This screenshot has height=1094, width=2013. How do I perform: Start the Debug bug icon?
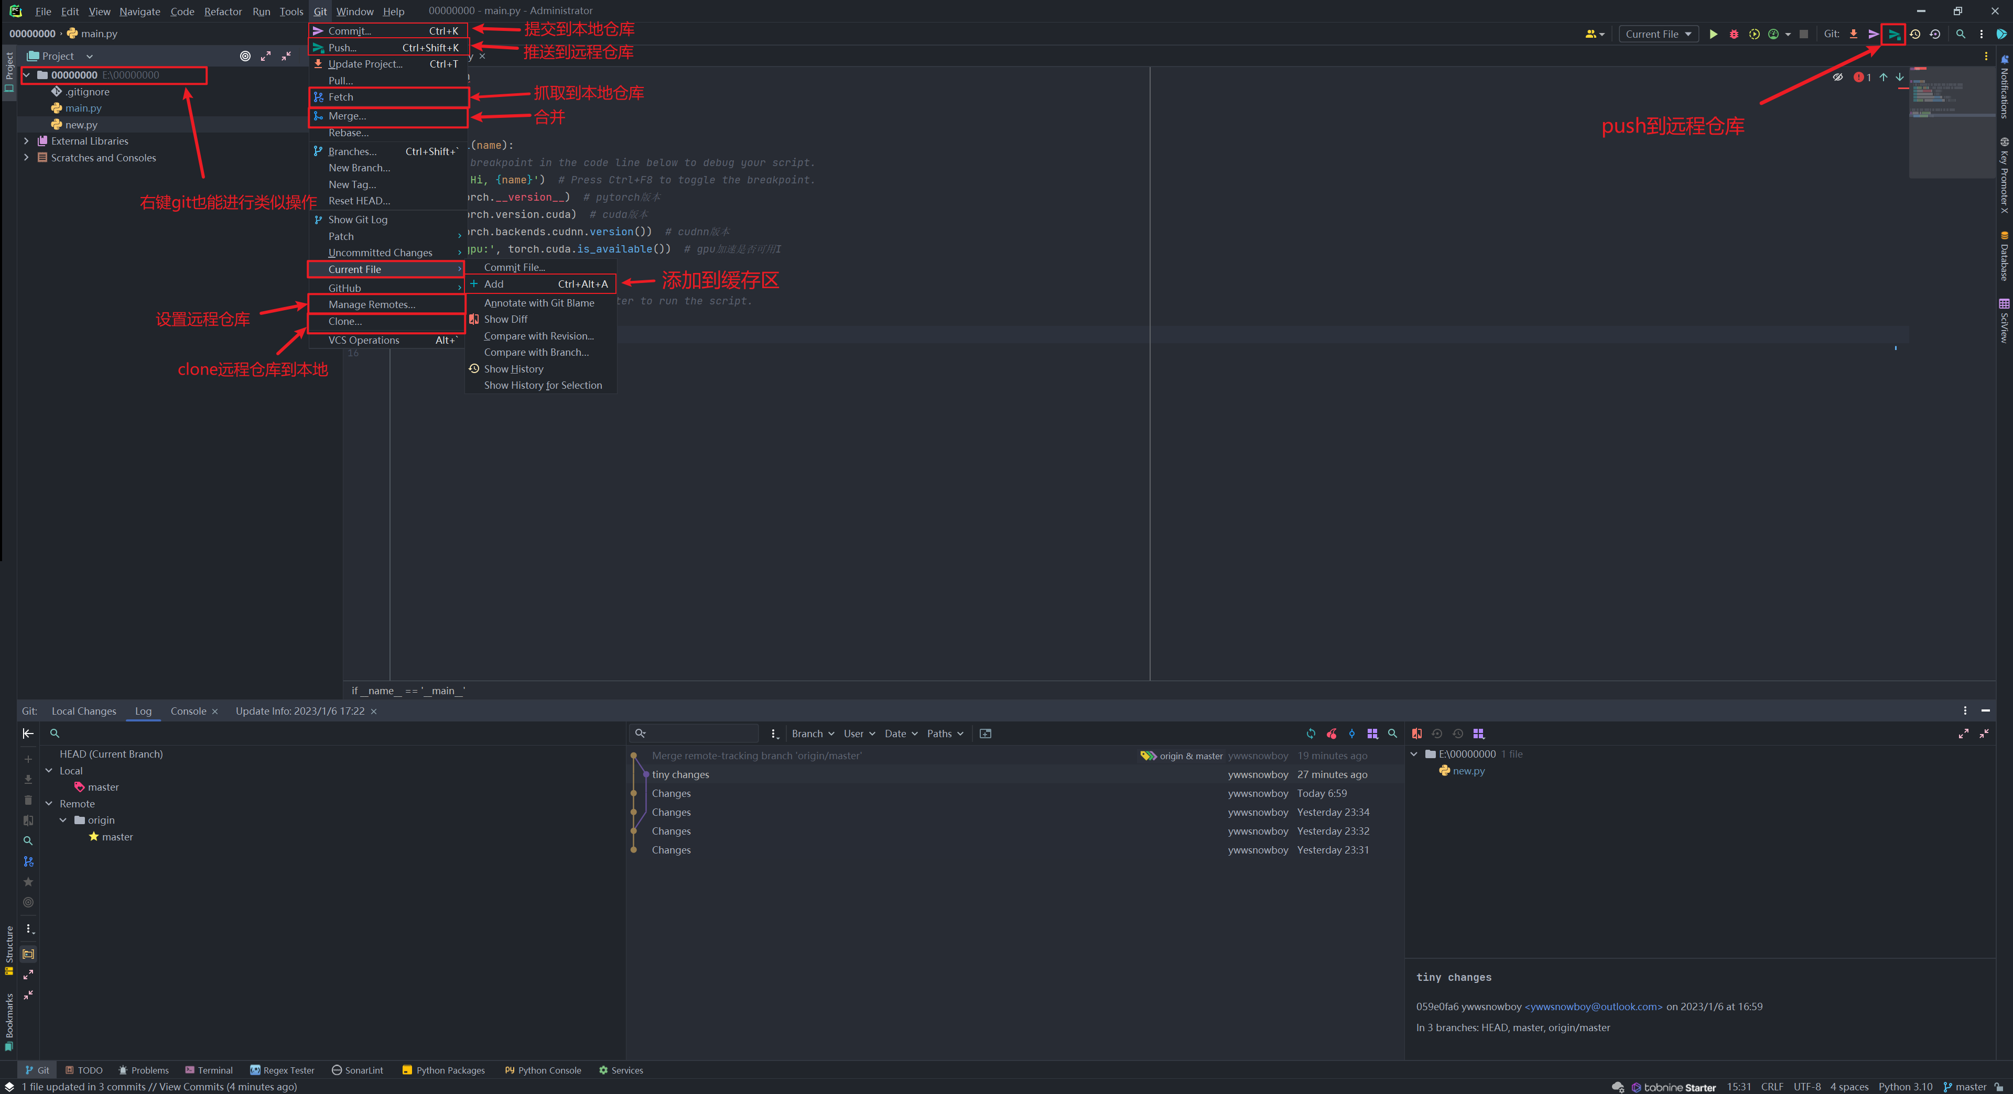click(x=1733, y=35)
